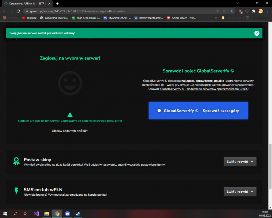Open the saved passwords key icon
Screen dimensions: 272x218
click(218, 11)
